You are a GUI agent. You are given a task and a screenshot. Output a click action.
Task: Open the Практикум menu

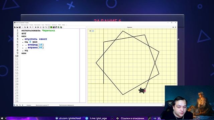click(x=48, y=25)
